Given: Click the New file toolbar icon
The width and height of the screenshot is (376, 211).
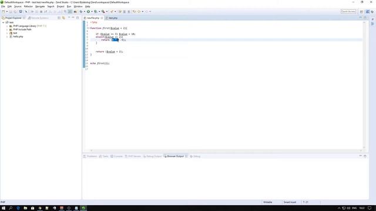Looking at the screenshot, I should 3,12.
